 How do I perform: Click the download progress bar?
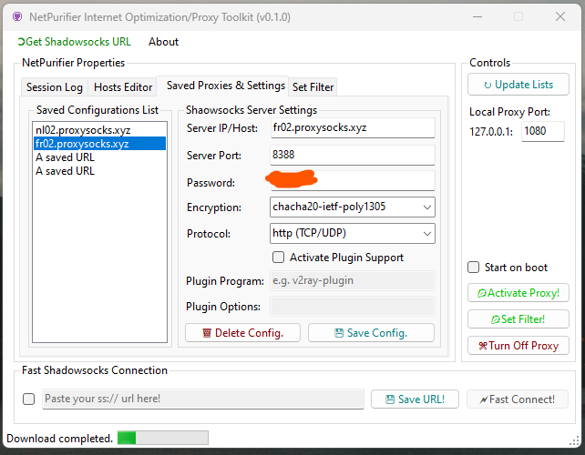(x=163, y=438)
